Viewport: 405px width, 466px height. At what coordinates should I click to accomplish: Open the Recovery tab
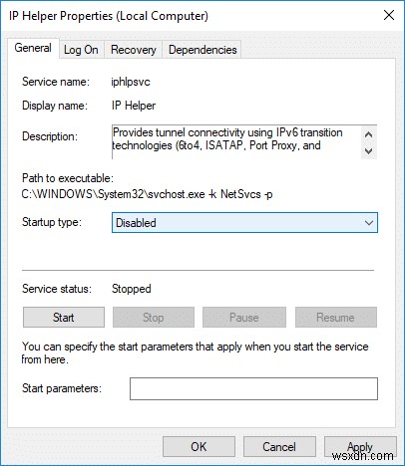(134, 50)
